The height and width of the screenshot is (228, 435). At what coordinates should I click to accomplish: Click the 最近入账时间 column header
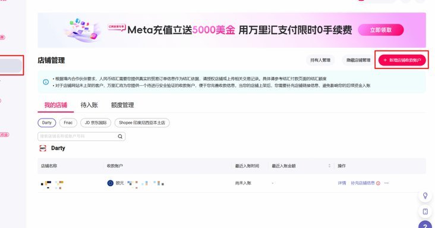click(247, 166)
